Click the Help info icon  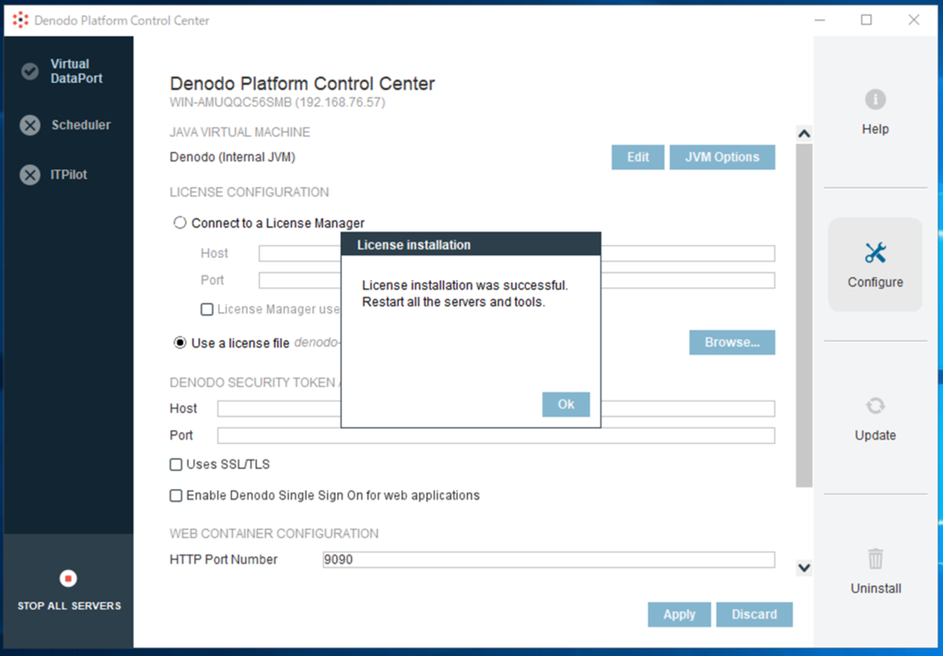[x=875, y=100]
